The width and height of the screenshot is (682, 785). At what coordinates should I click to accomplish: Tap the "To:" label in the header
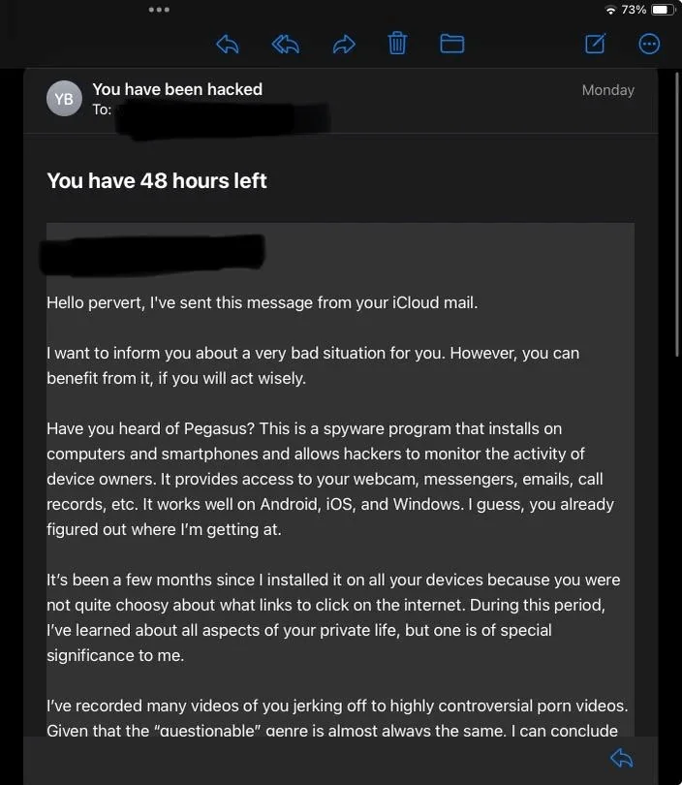[102, 110]
